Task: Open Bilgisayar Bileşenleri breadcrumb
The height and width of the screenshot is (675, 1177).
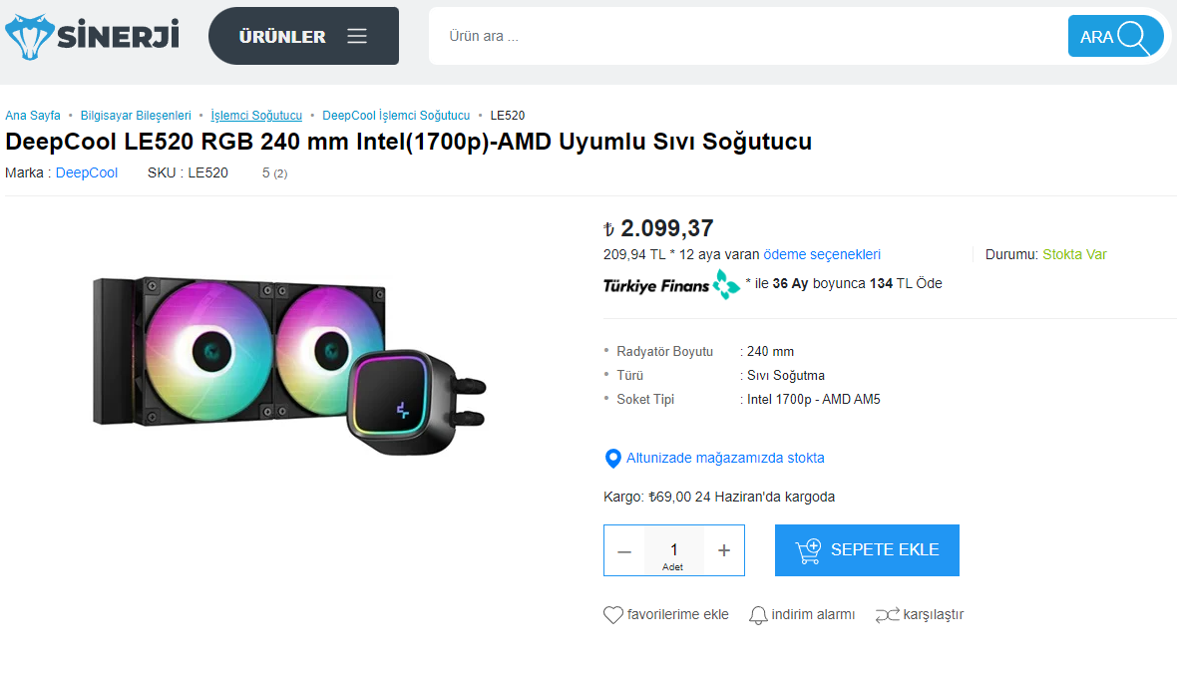Action: (x=136, y=116)
